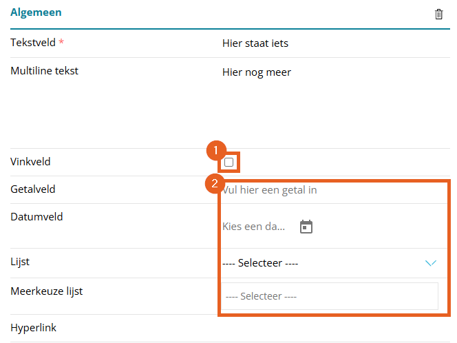Click the Vinkveld label
Screen dimensions: 457x343
click(x=30, y=162)
